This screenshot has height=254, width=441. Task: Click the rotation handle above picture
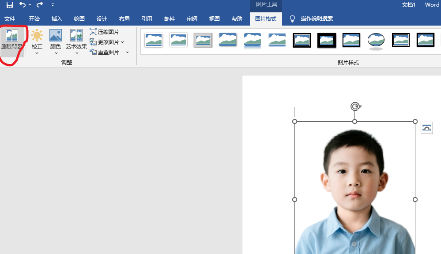(356, 106)
